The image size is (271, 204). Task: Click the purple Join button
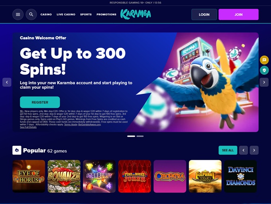(238, 14)
